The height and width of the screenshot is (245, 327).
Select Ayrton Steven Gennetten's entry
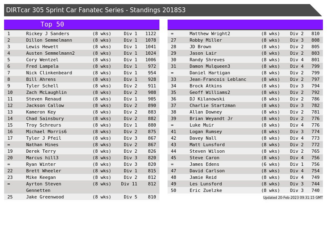pyautogui.click(x=44, y=187)
